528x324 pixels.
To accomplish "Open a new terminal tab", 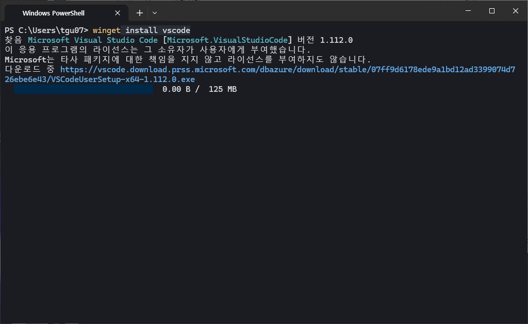I will [139, 12].
